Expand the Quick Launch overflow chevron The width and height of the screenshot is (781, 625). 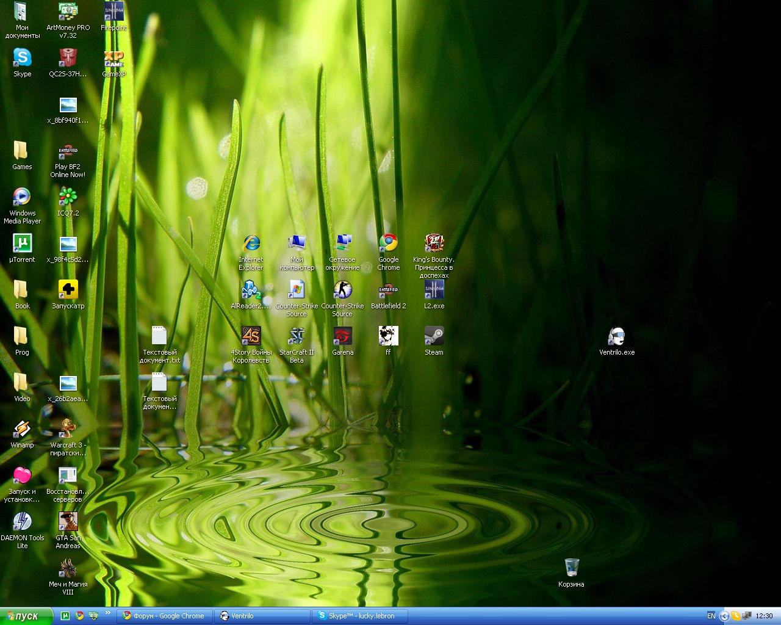(108, 613)
